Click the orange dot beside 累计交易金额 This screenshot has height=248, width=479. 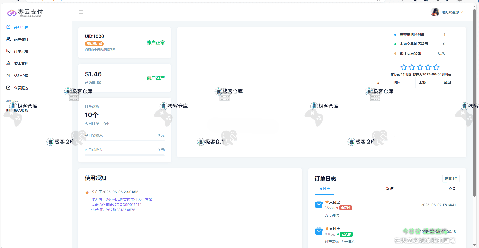pyautogui.click(x=395, y=54)
